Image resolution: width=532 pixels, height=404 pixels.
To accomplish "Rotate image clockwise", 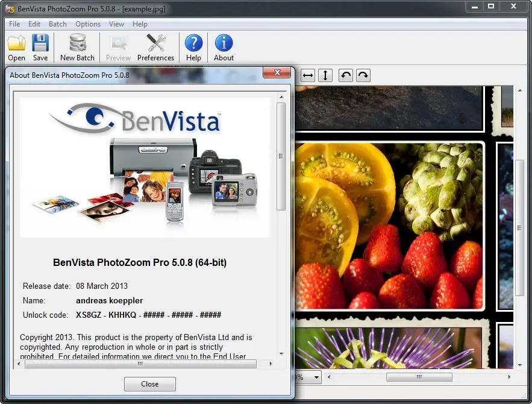I will point(363,75).
